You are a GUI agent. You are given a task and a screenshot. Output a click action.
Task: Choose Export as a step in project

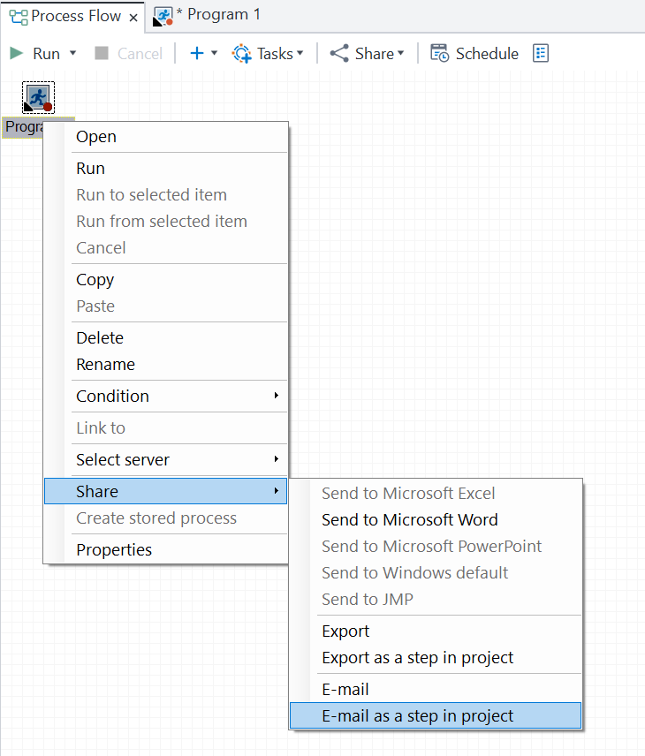click(x=417, y=657)
